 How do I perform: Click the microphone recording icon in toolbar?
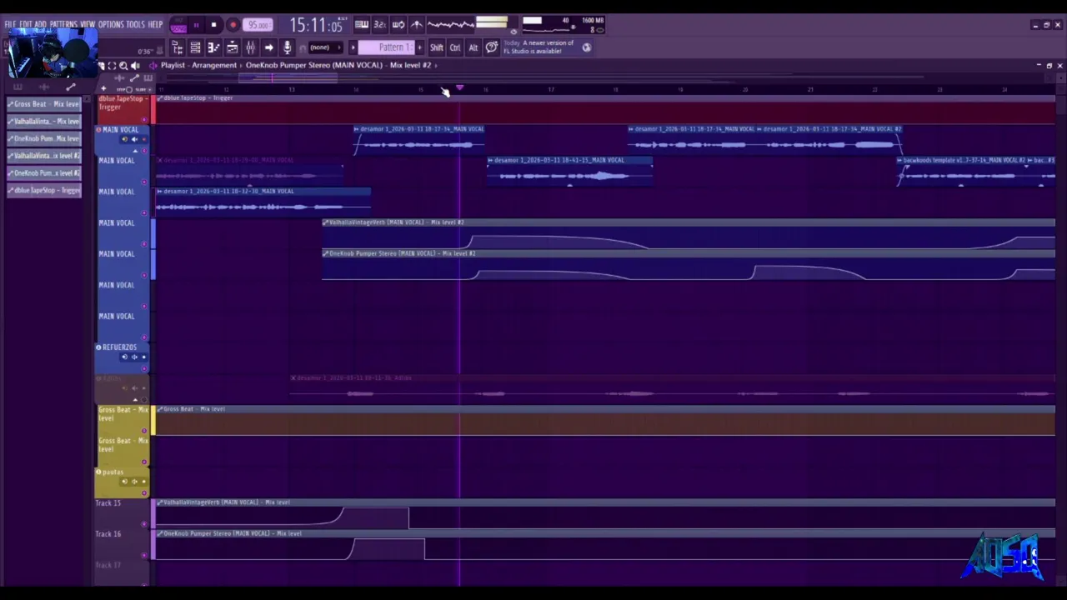pyautogui.click(x=287, y=47)
